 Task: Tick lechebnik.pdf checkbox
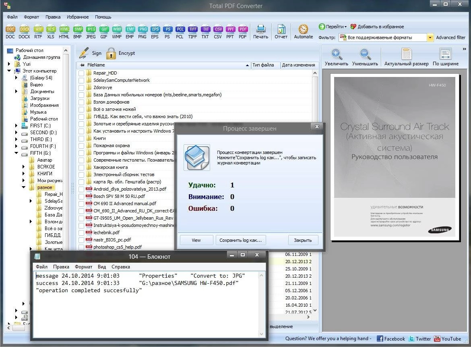[81, 233]
